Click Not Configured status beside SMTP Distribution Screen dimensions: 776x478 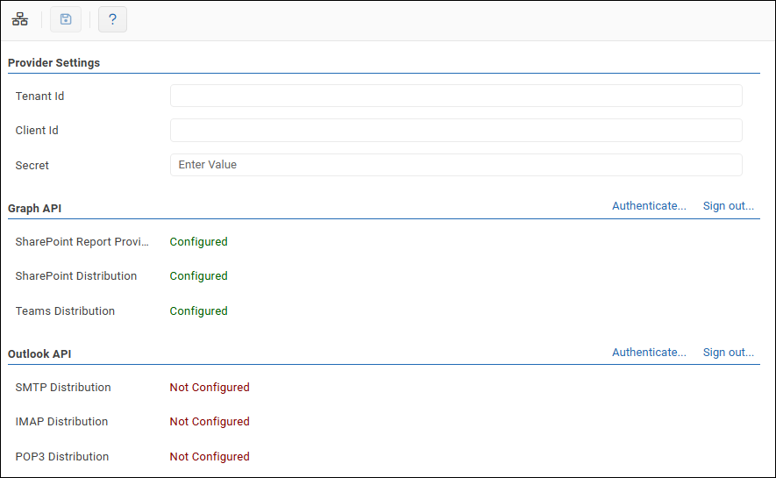click(x=210, y=388)
